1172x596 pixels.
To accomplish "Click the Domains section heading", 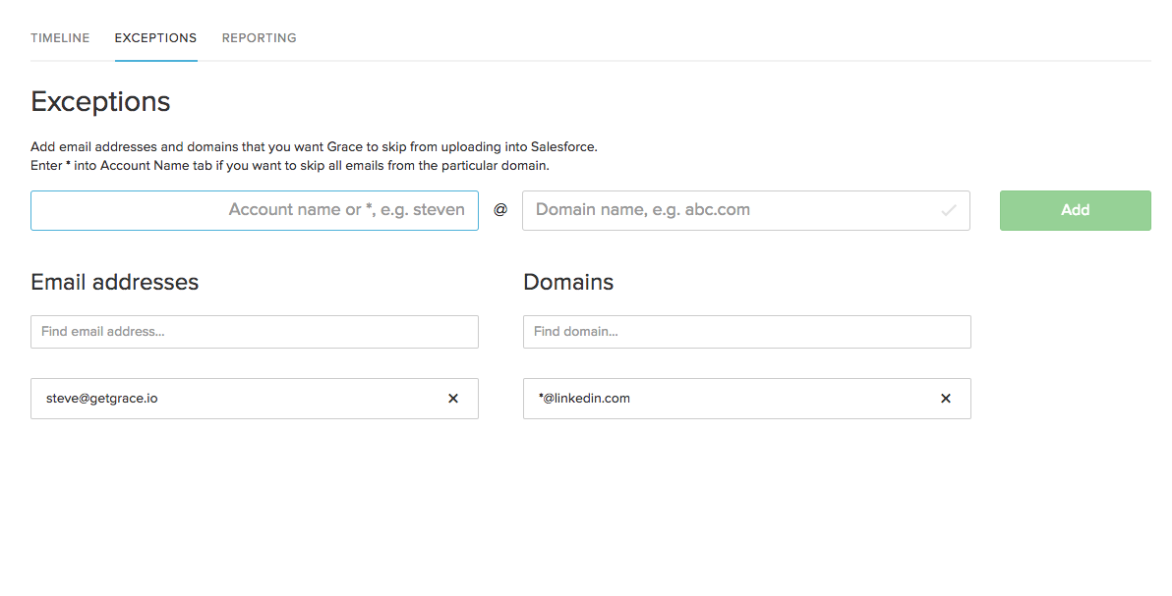I will 568,283.
